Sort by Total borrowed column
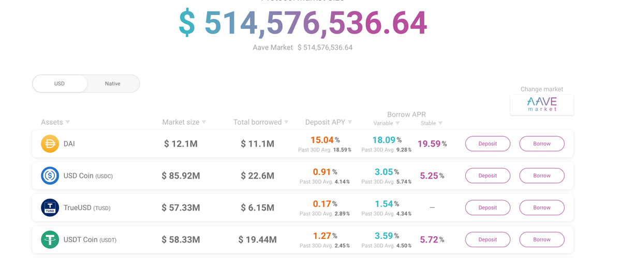The height and width of the screenshot is (258, 621). 261,122
